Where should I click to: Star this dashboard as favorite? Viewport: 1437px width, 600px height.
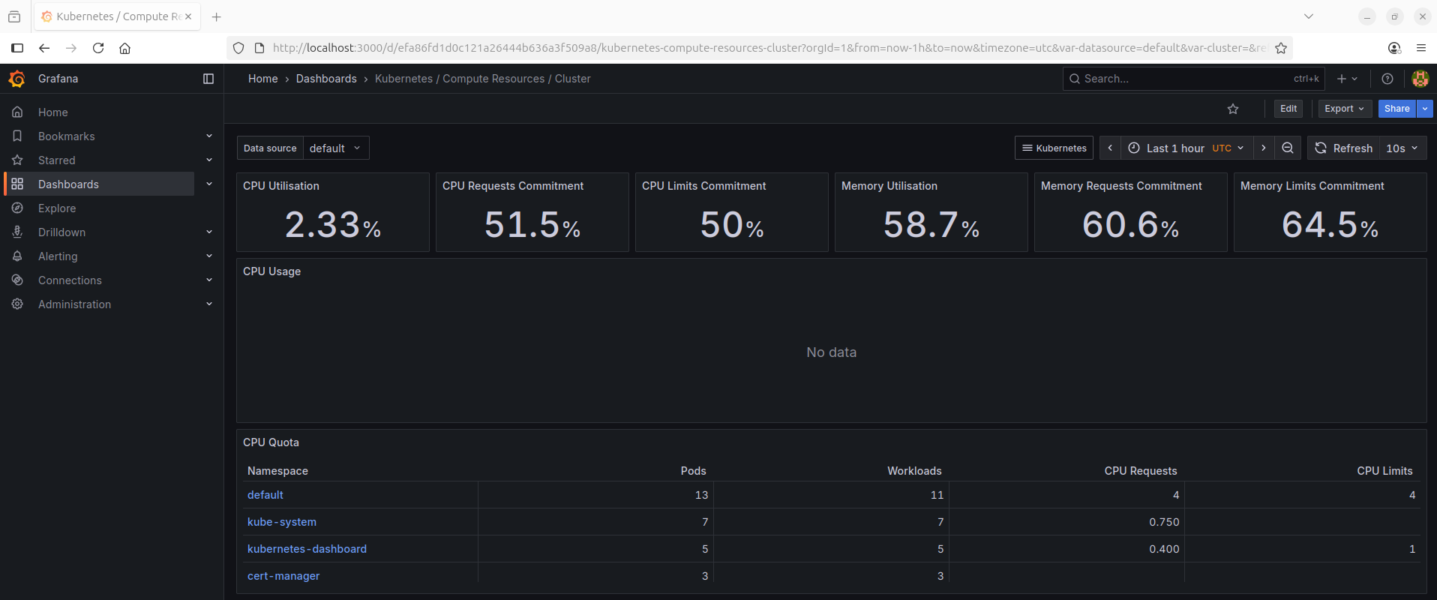point(1233,109)
